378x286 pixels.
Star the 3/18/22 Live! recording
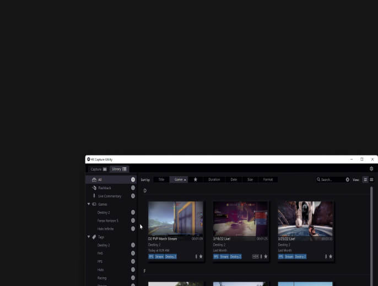(x=266, y=256)
